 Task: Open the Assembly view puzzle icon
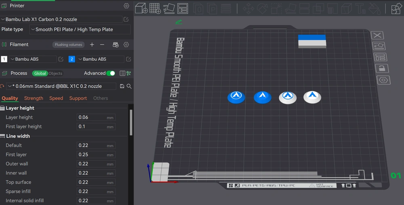(x=396, y=8)
